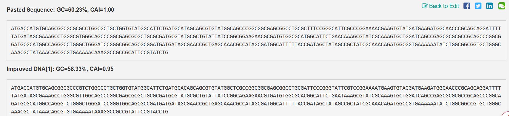The width and height of the screenshot is (509, 116).
Task: Click the pencil edit icon beside Back to Edit
Action: 425,6
